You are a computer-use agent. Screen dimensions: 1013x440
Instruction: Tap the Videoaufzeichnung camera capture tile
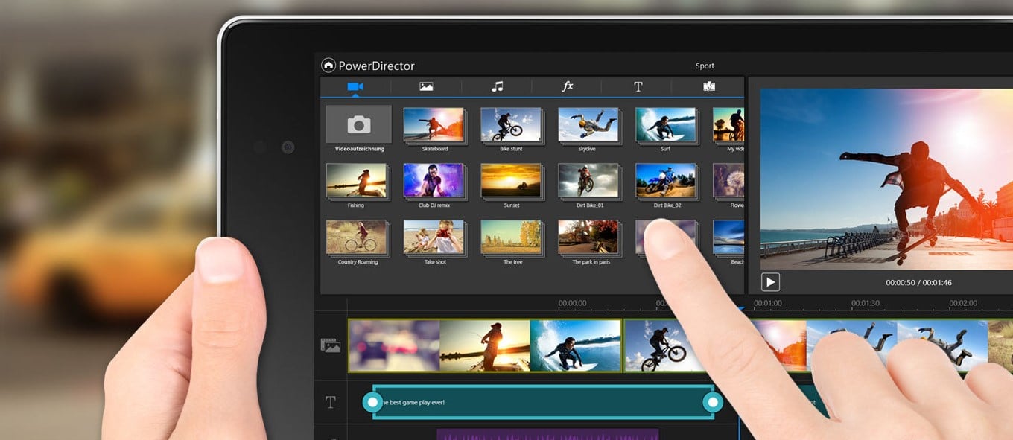coord(359,124)
